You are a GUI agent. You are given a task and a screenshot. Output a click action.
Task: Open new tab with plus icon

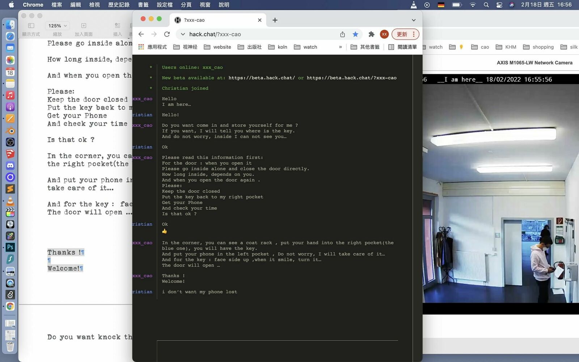(x=275, y=20)
